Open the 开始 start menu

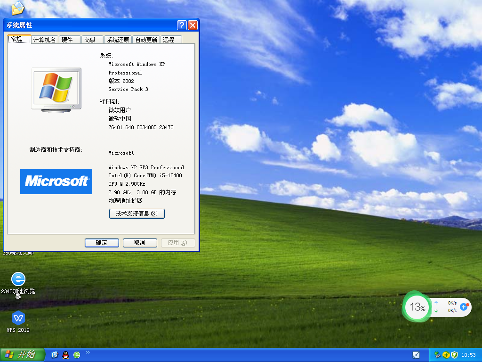(22, 355)
